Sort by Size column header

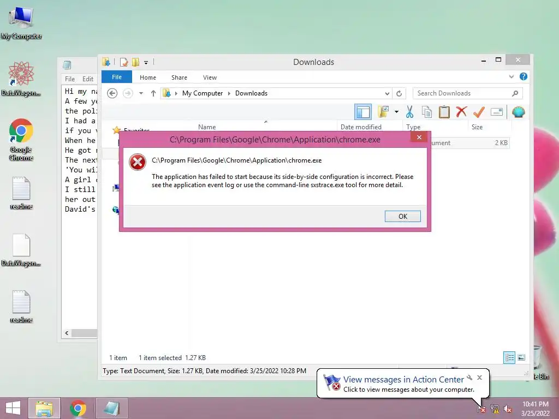pyautogui.click(x=477, y=127)
